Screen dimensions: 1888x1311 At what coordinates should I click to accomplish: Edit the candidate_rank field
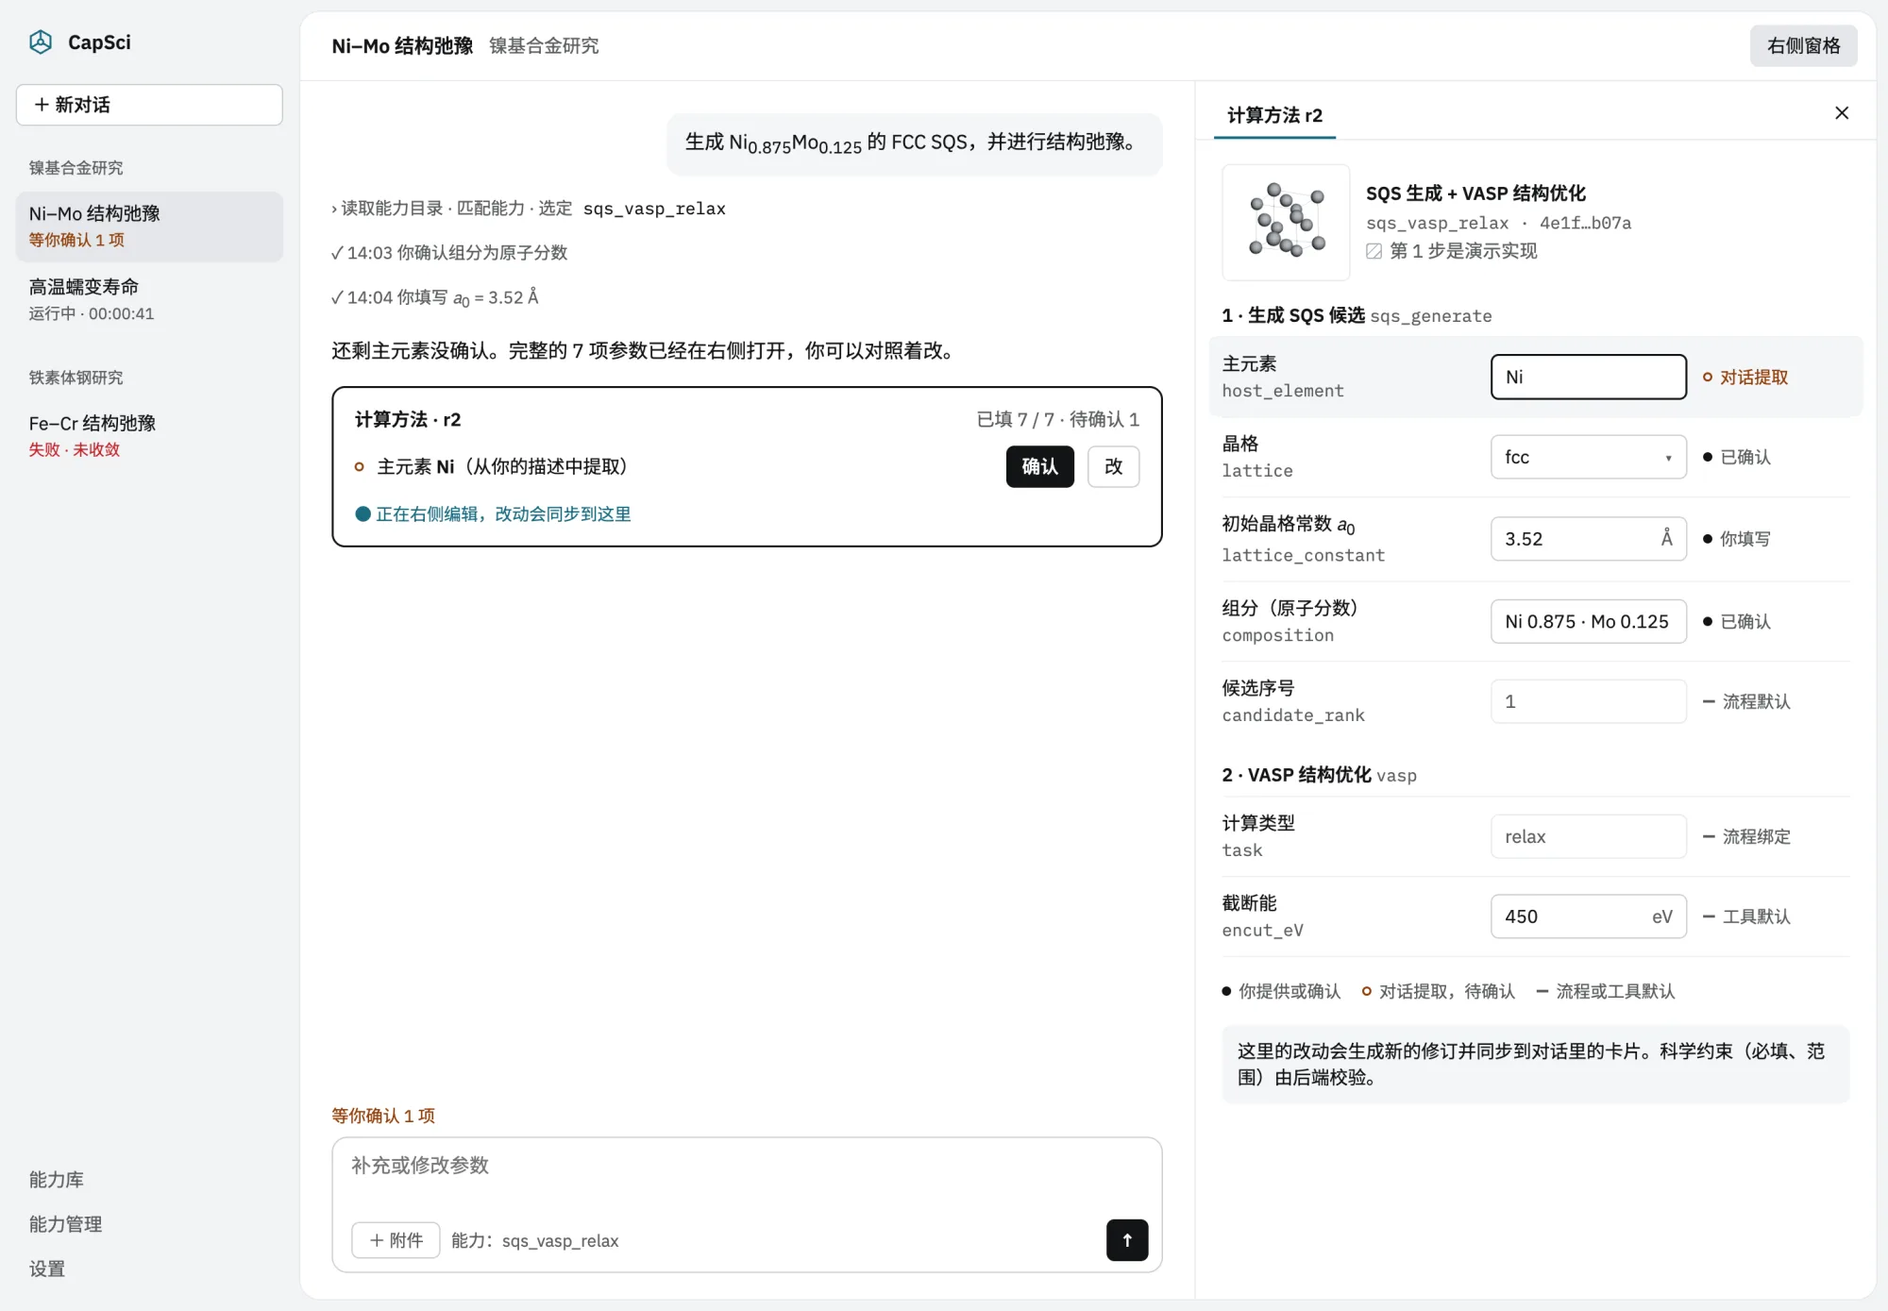pyautogui.click(x=1588, y=701)
